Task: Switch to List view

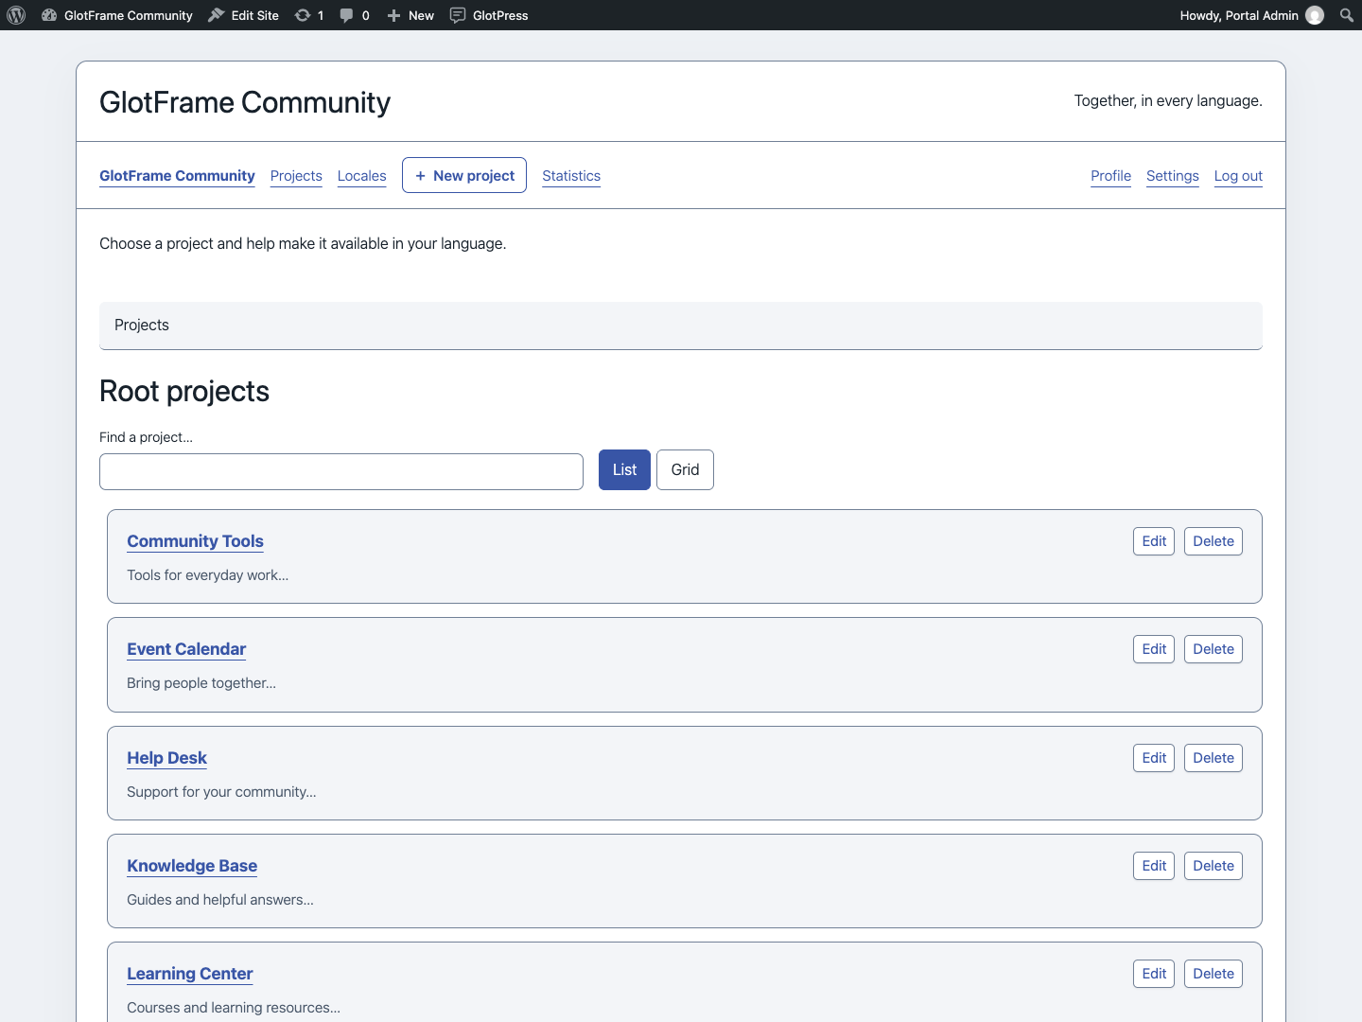Action: (624, 470)
